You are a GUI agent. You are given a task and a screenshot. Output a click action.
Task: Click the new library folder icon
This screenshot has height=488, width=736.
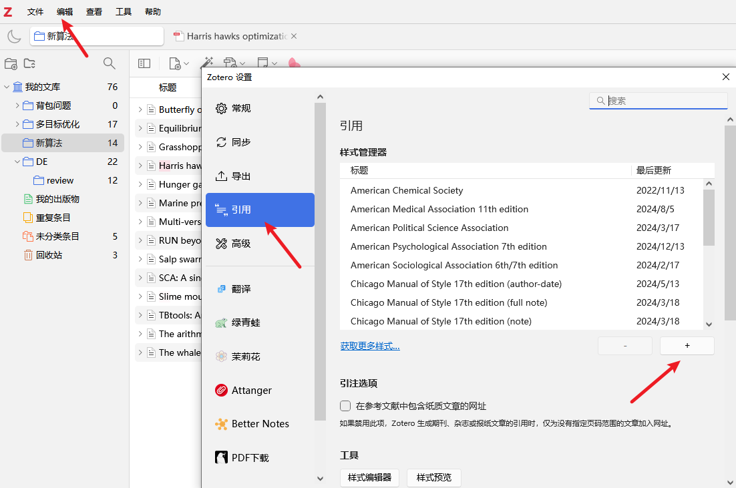pos(29,63)
